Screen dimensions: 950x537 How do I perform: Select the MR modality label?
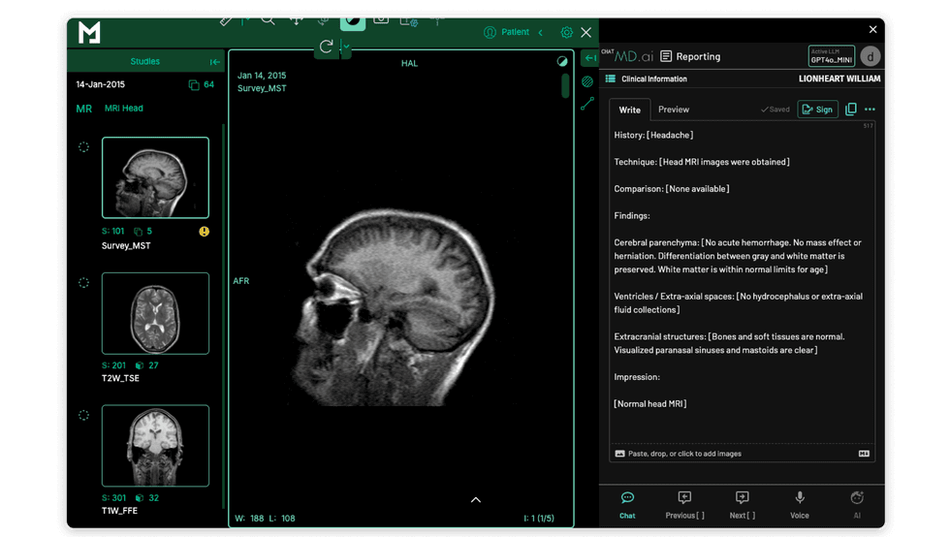[x=84, y=109]
